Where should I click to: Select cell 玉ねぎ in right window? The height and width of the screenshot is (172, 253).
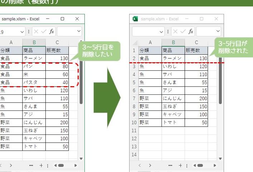click(173, 107)
